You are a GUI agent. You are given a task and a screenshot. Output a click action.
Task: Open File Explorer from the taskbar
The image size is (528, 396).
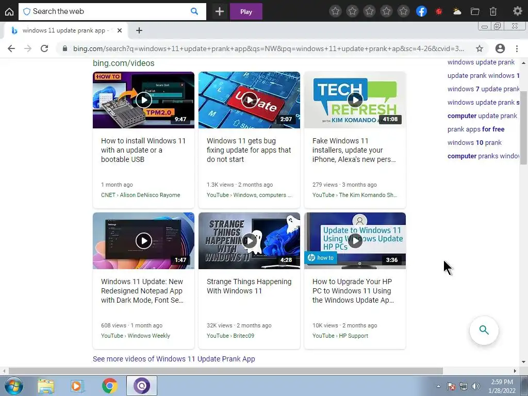pyautogui.click(x=46, y=386)
